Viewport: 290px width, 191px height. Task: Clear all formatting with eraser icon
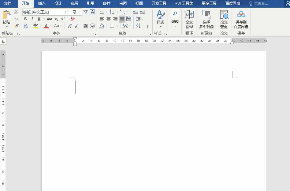[x=73, y=19]
